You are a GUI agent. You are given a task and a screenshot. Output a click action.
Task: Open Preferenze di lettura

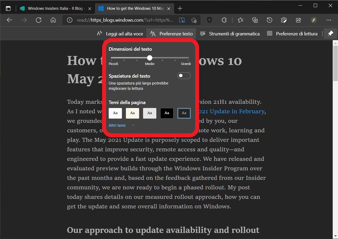click(292, 34)
